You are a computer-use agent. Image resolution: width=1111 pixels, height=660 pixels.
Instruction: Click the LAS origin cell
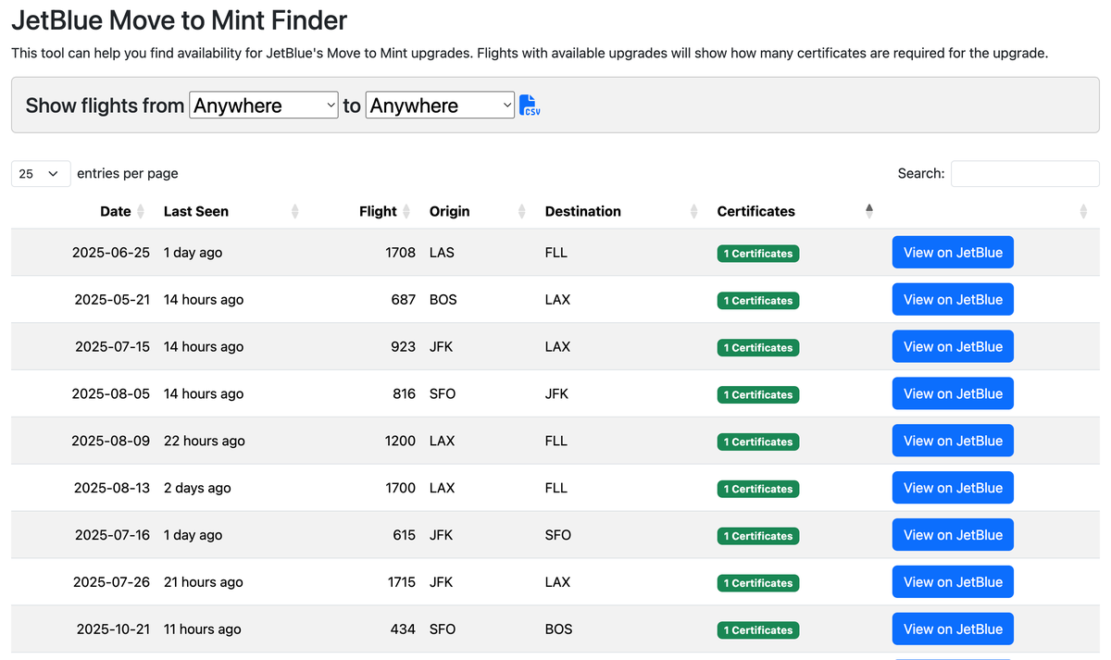coord(442,253)
